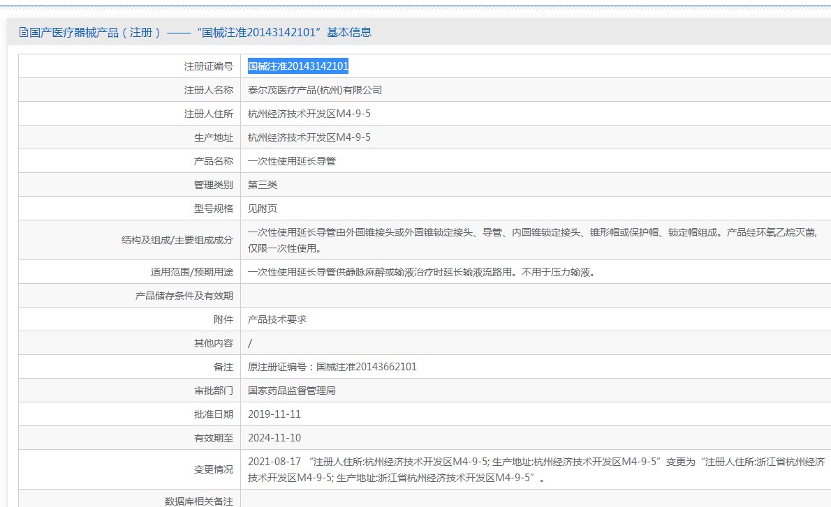Click the 第三类 value
831x507 pixels.
click(263, 185)
